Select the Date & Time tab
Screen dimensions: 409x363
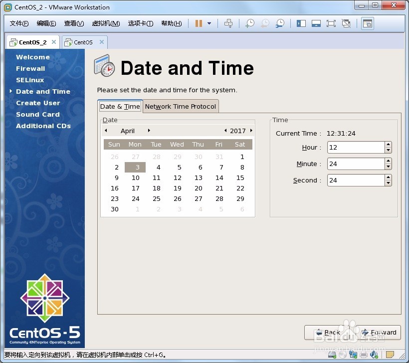click(120, 106)
